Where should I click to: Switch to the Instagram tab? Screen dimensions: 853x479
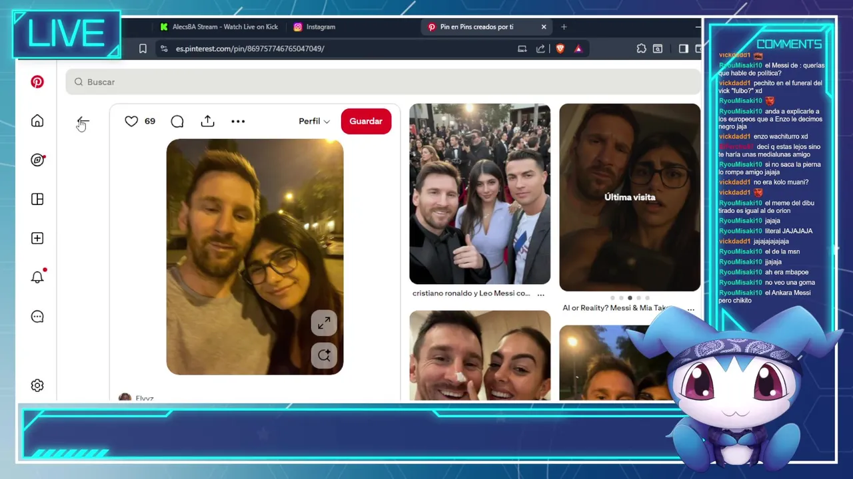coord(315,27)
